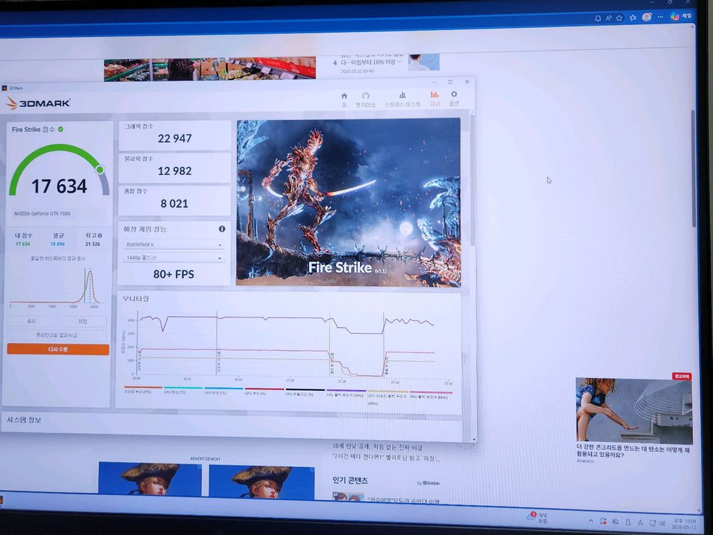The height and width of the screenshot is (535, 713).
Task: Click the 3DMARK logo
Action: coord(39,103)
